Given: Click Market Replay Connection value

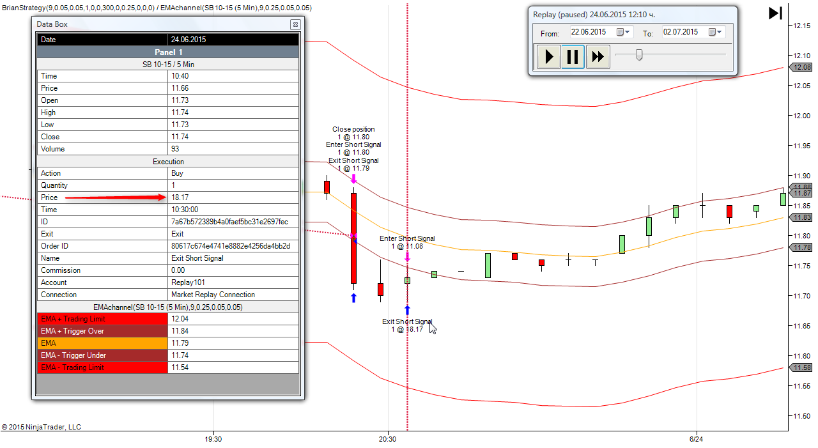Looking at the screenshot, I should tap(233, 295).
